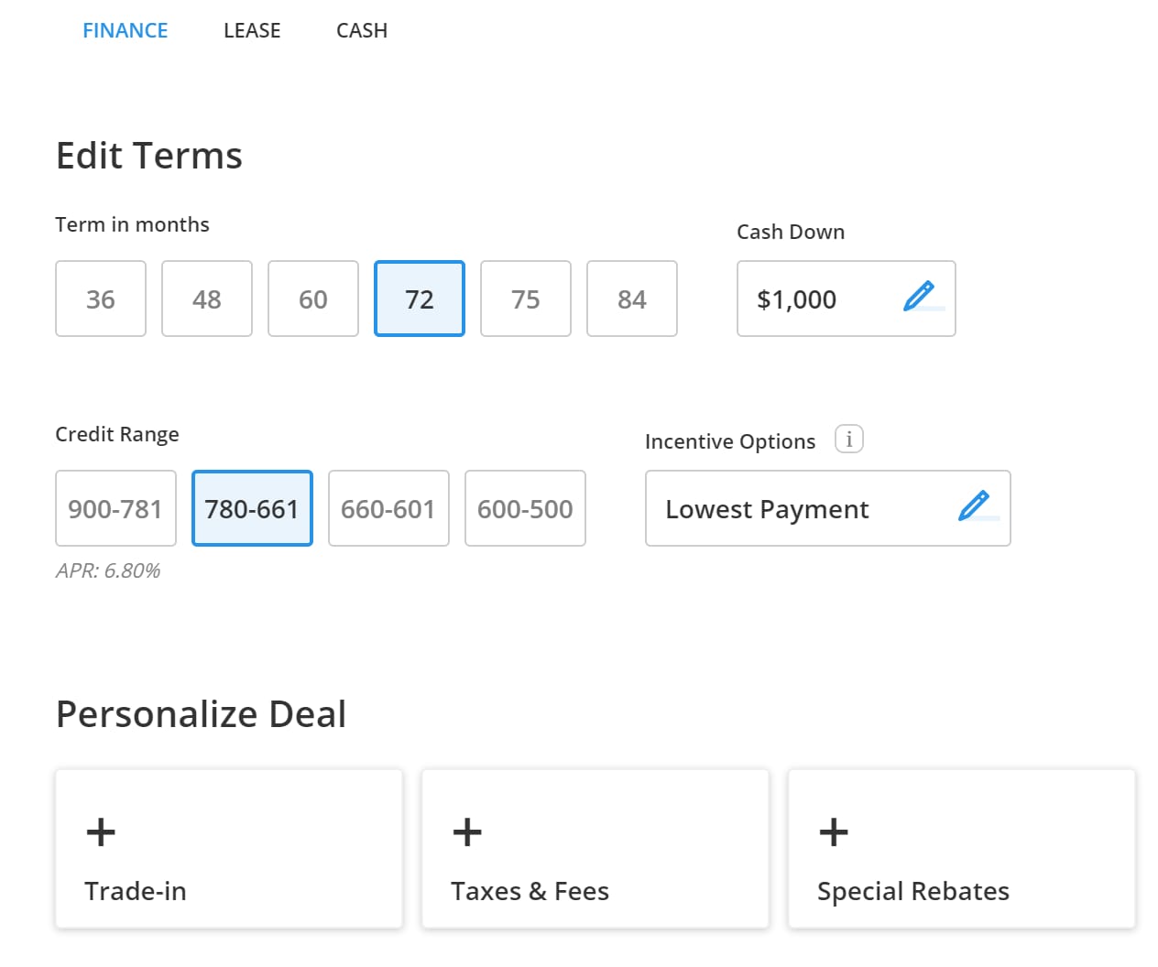
Task: Click the plus icon on Trade-in card
Action: pyautogui.click(x=101, y=832)
